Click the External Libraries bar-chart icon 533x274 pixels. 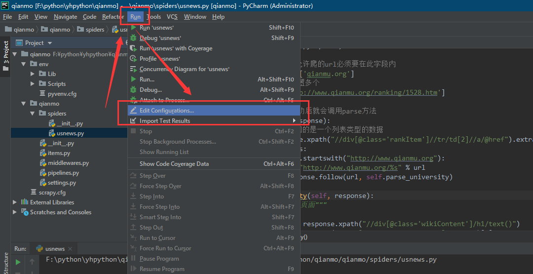coord(25,202)
